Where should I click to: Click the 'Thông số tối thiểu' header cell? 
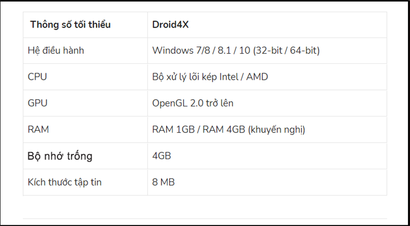click(85, 25)
